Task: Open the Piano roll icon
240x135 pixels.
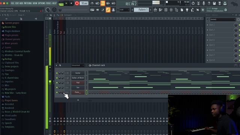Action: [x=160, y=10]
